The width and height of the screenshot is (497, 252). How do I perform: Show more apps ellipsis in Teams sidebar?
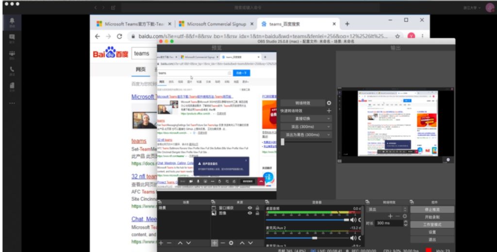pos(12,103)
